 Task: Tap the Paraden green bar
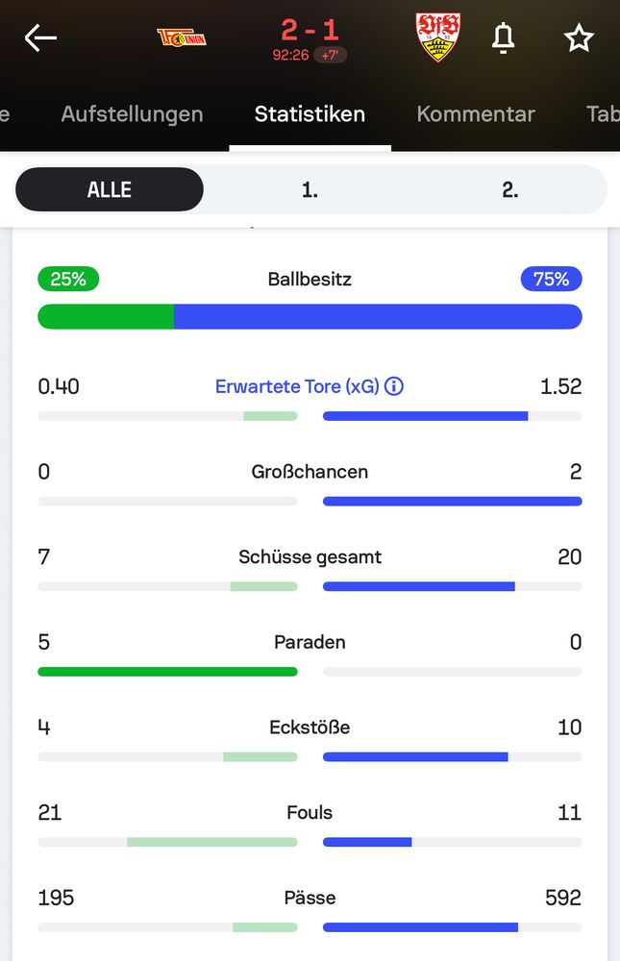[x=167, y=672]
